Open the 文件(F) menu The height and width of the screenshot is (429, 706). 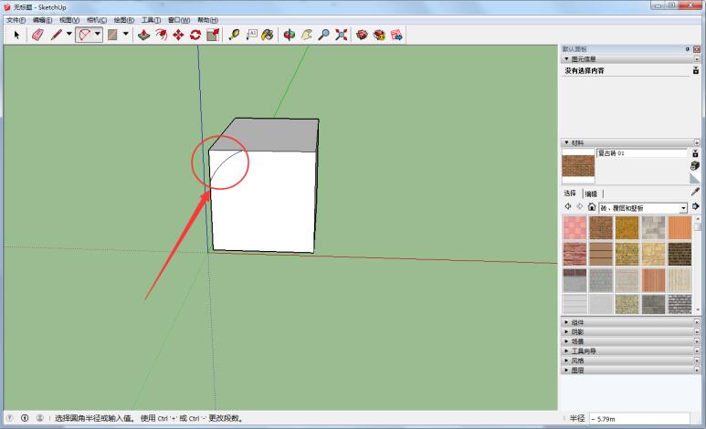(16, 20)
